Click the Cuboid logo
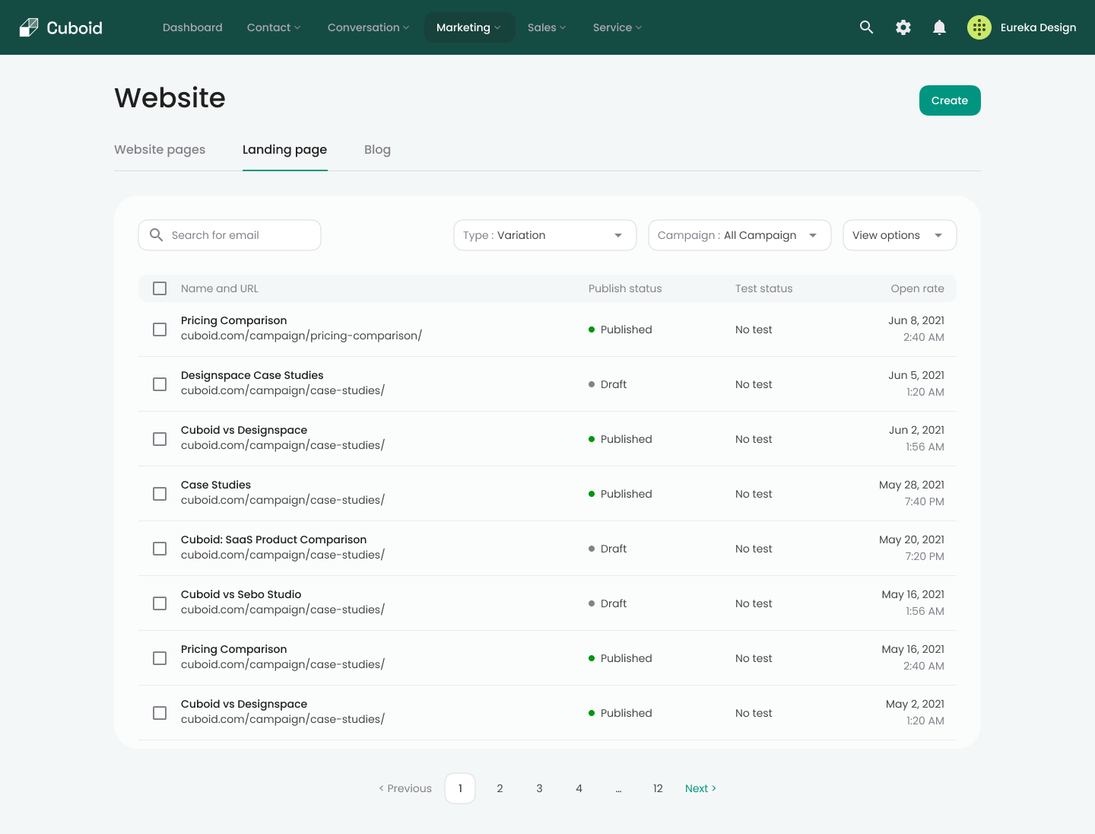 coord(60,27)
